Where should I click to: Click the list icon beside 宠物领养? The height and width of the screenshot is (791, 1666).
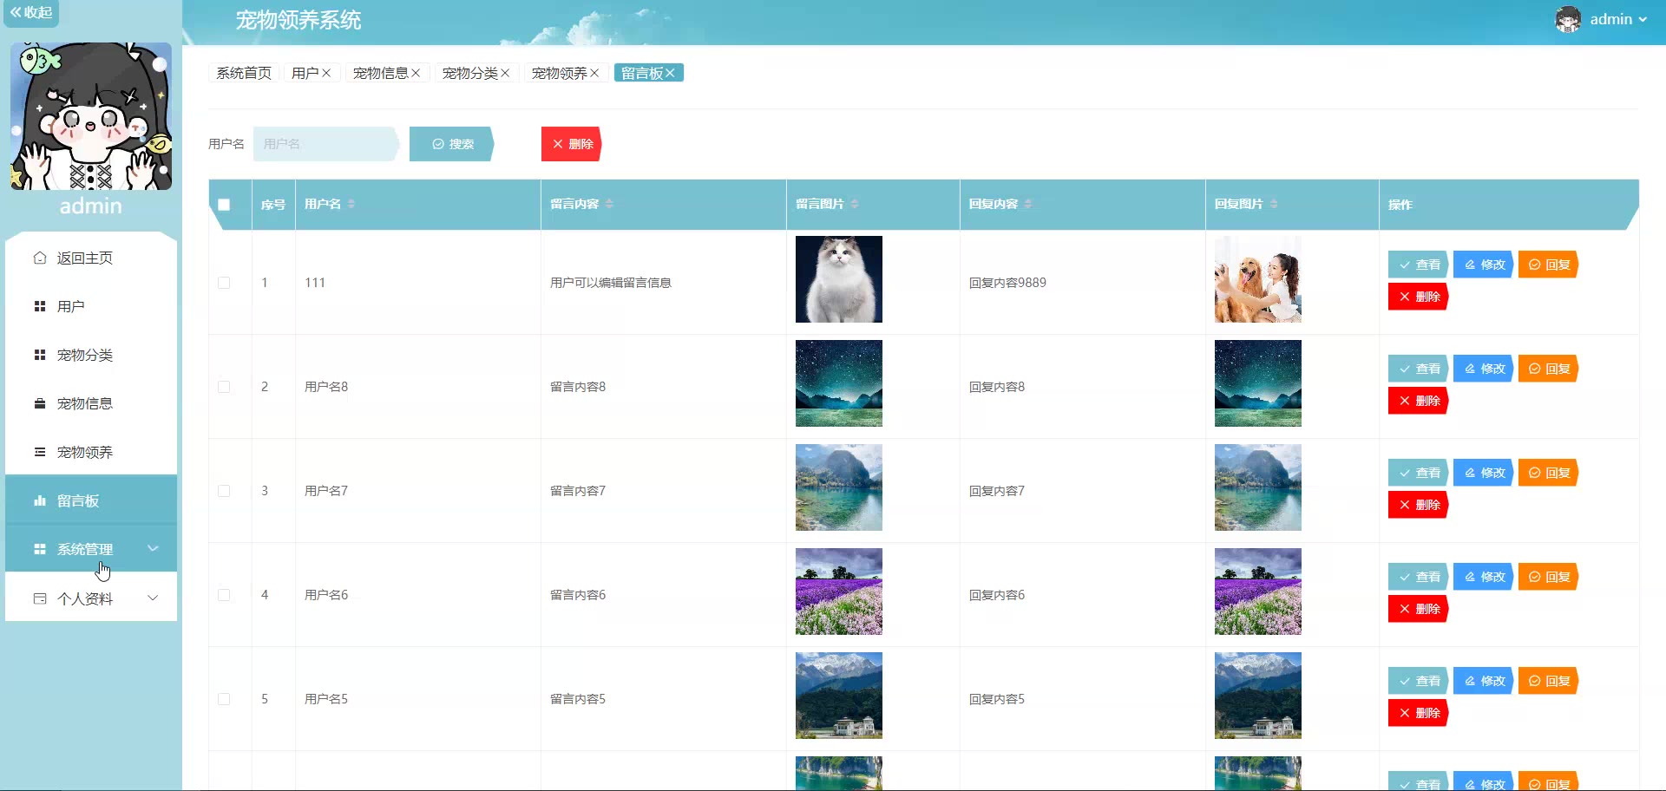(x=40, y=452)
